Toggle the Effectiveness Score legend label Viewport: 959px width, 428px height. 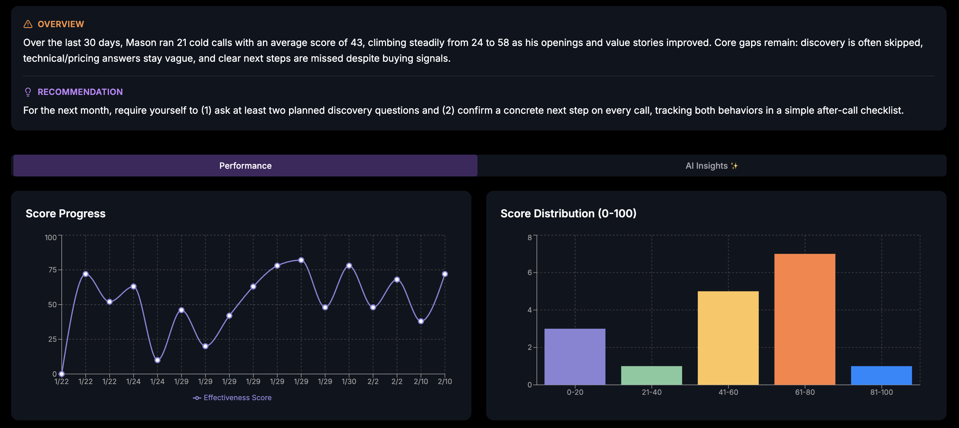(237, 398)
